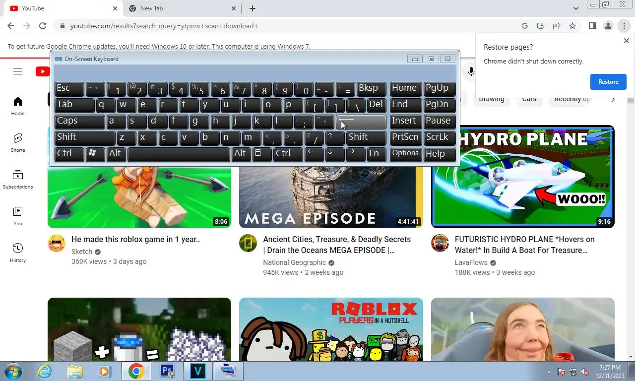Bookmark this page with the star icon

coord(572,26)
